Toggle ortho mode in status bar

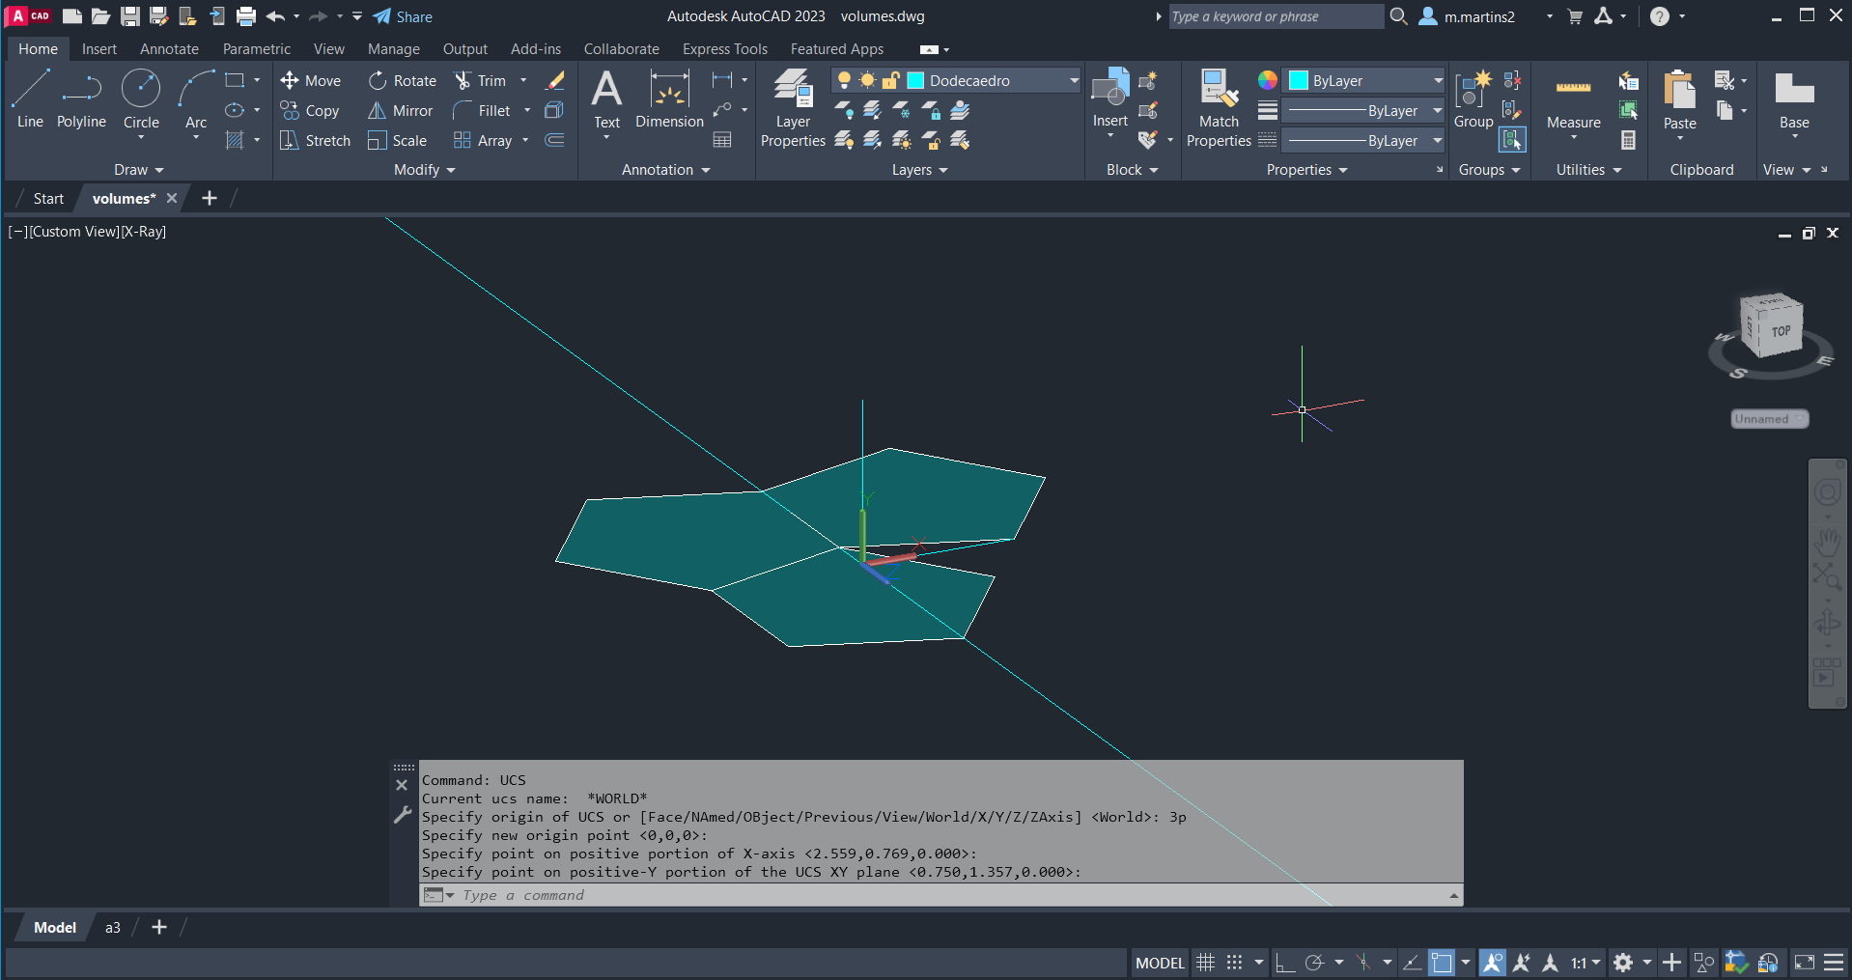click(x=1284, y=963)
